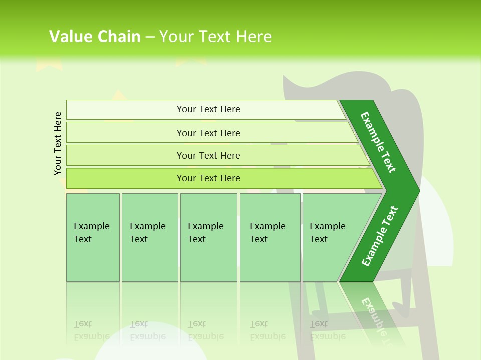Click the faint star shape under header
The height and width of the screenshot is (360, 481).
click(x=49, y=65)
